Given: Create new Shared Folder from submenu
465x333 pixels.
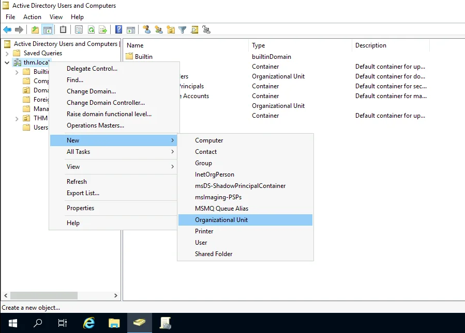Looking at the screenshot, I should [245, 254].
